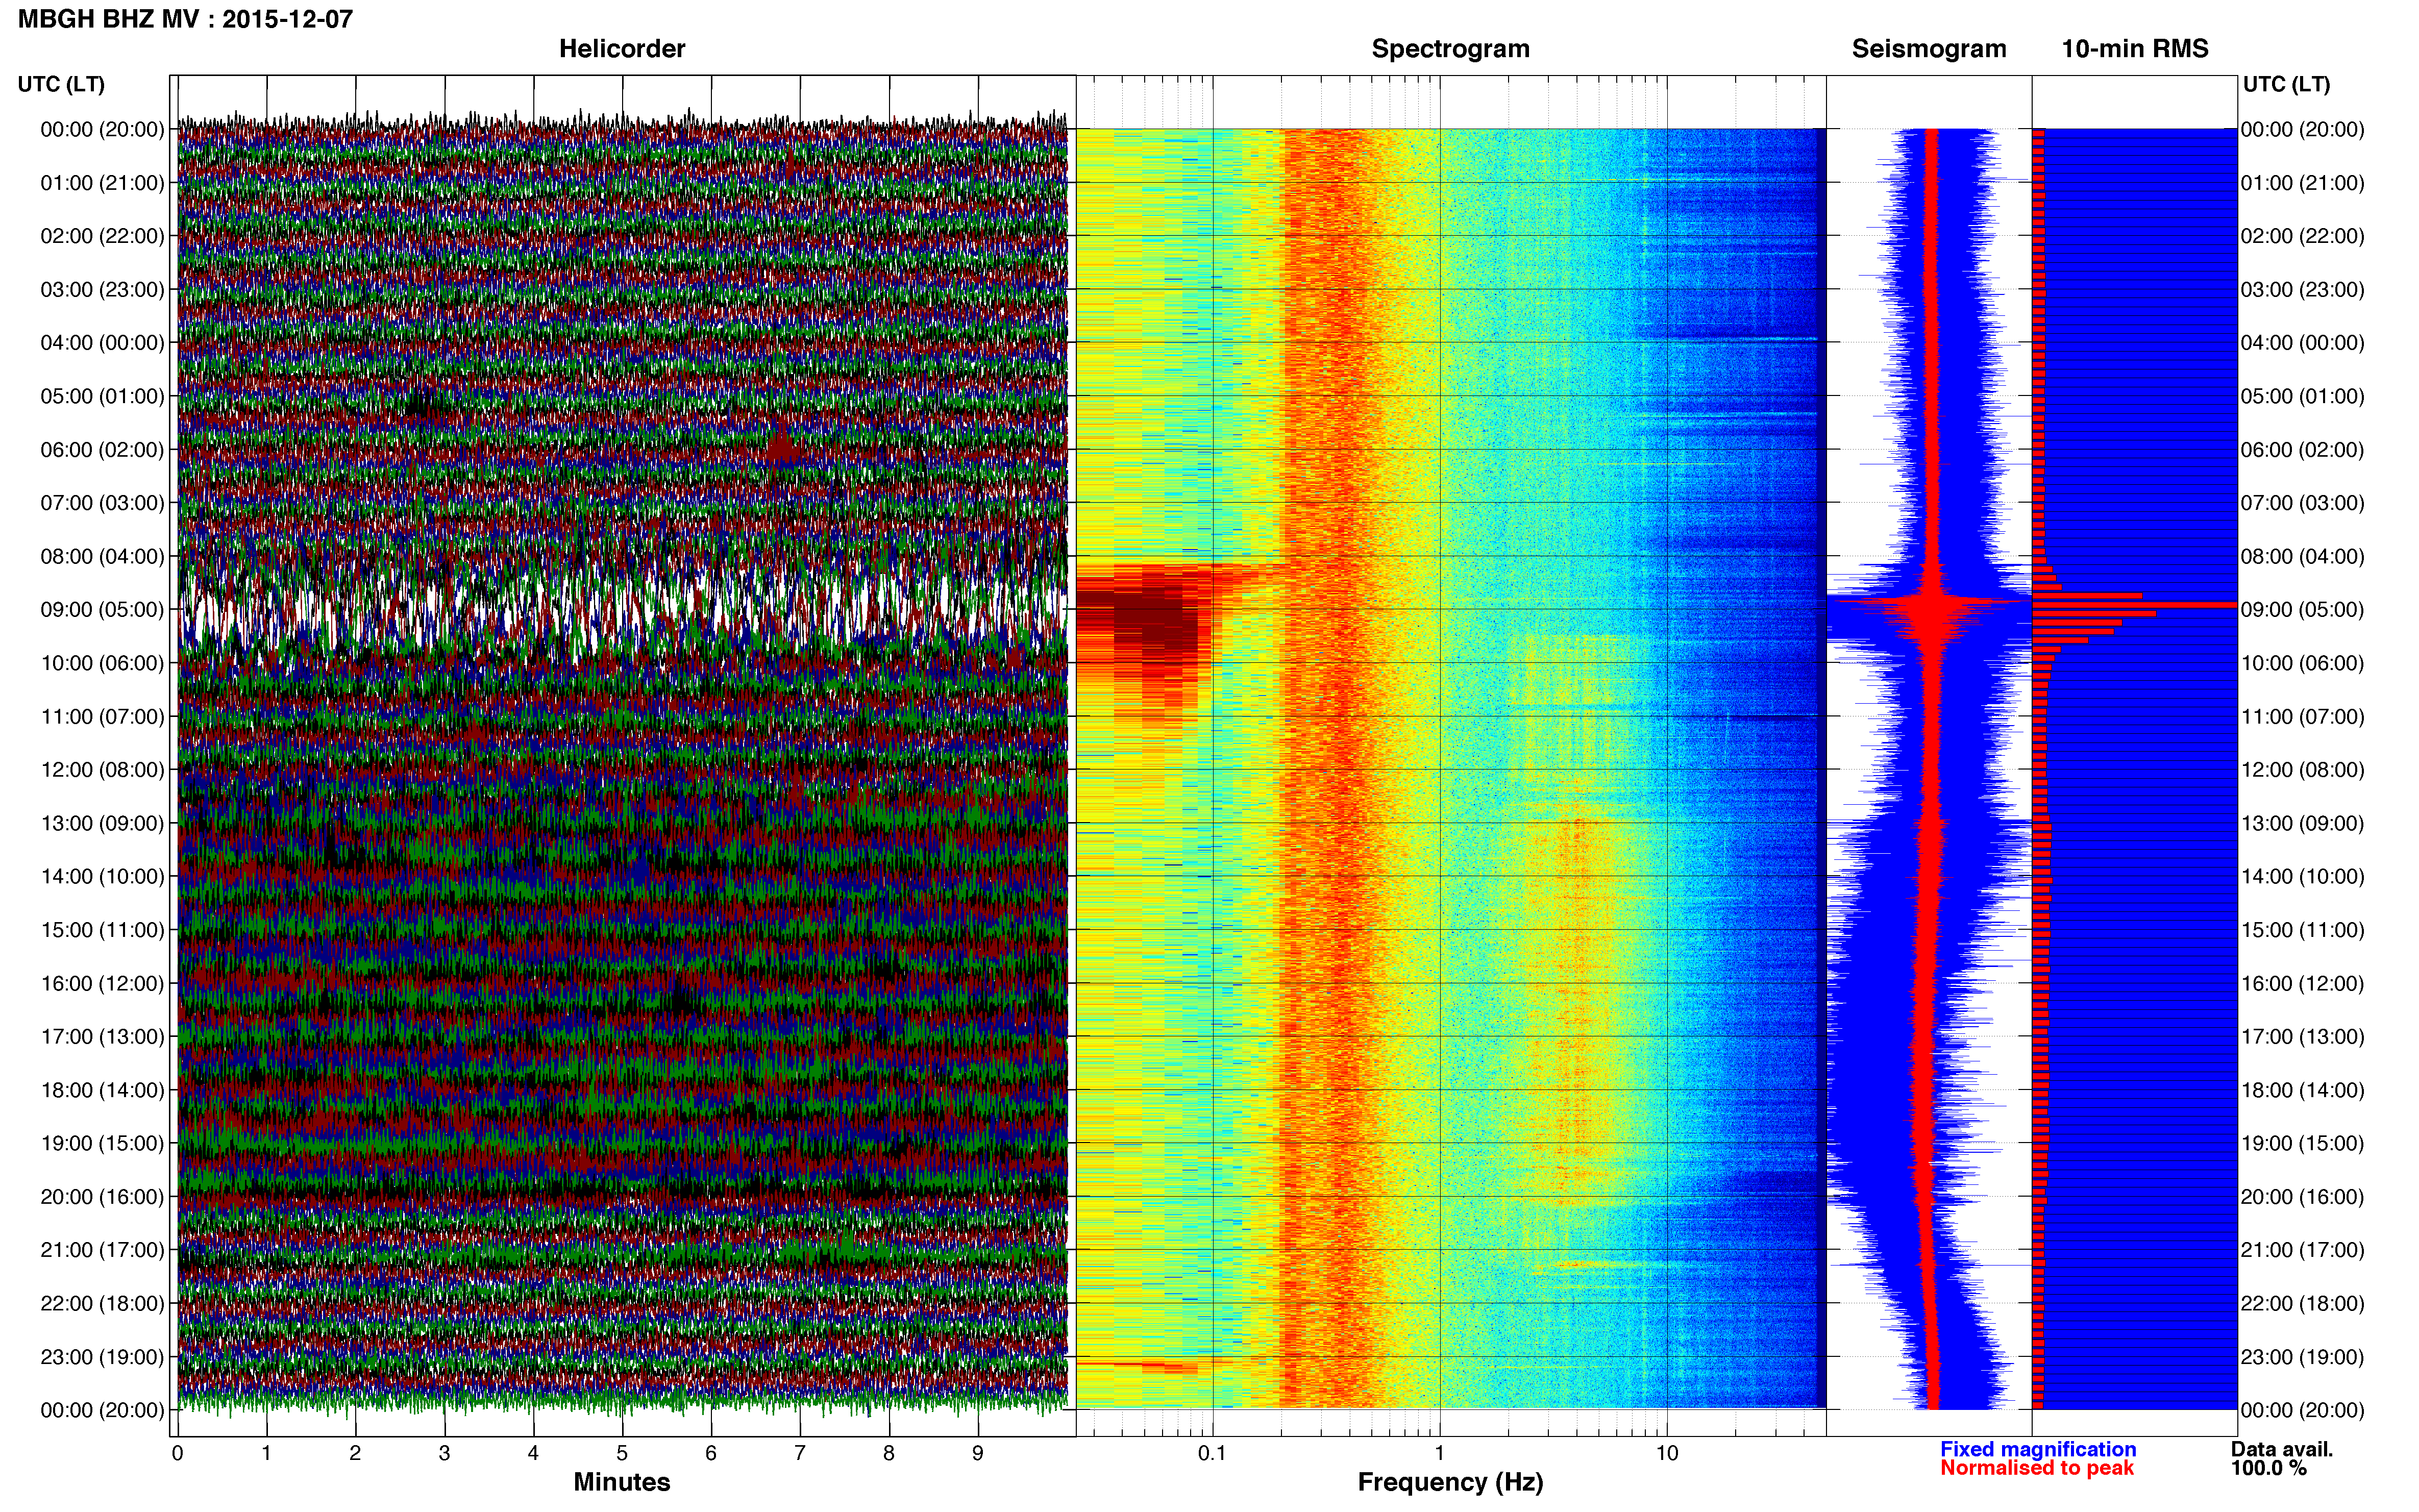Click the UTC (LT) label beside the Helicorder

tap(61, 84)
